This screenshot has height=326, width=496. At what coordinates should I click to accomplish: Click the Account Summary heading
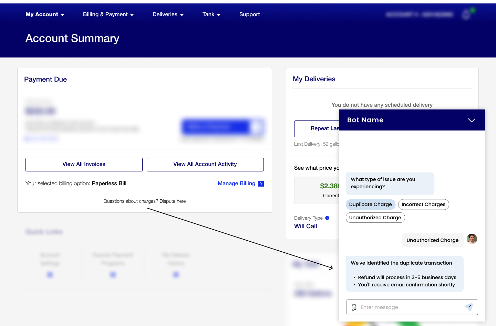point(72,38)
